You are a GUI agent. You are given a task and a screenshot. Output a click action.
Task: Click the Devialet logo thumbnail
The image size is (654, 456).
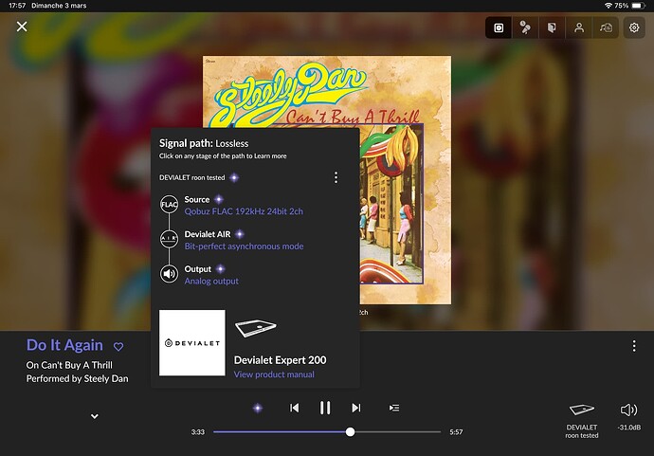coord(191,342)
